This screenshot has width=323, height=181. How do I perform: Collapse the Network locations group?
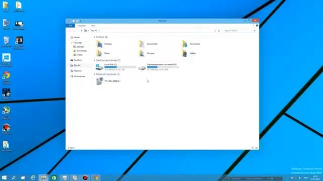pos(94,74)
